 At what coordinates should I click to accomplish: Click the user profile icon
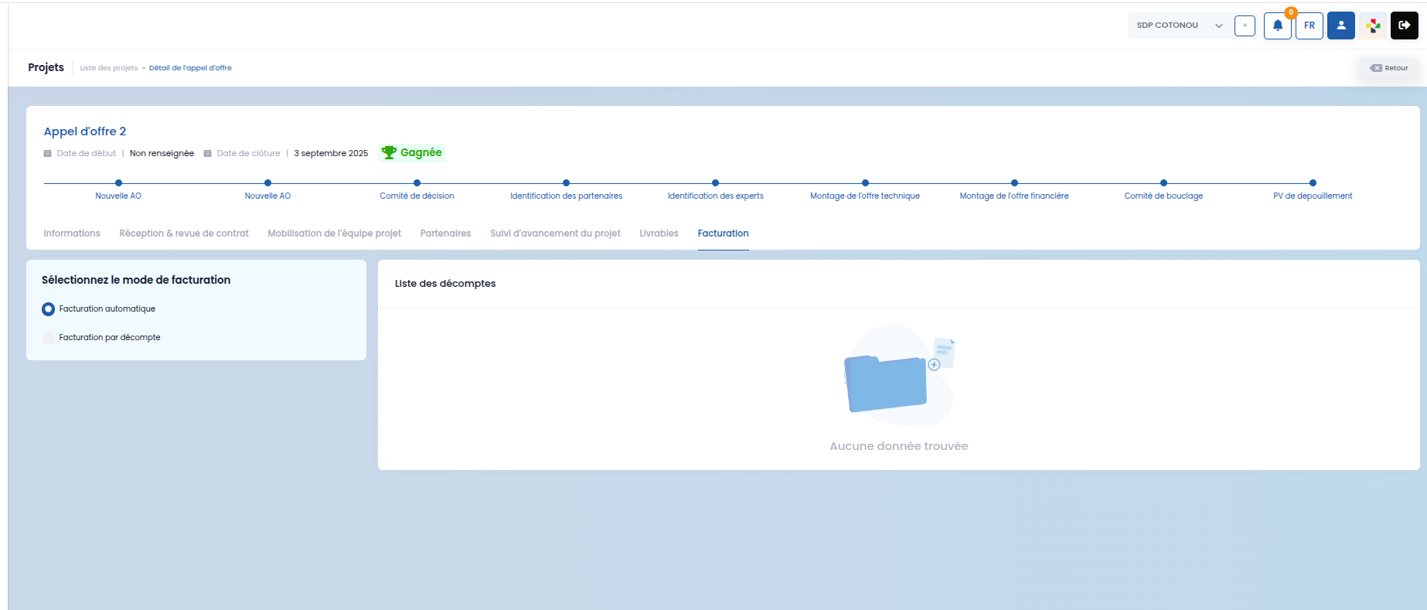tap(1341, 26)
